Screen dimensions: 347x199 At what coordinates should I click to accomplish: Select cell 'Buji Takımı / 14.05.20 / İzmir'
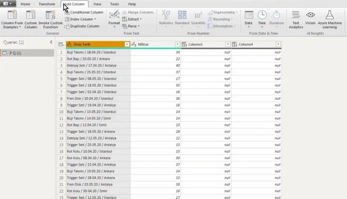click(x=98, y=118)
